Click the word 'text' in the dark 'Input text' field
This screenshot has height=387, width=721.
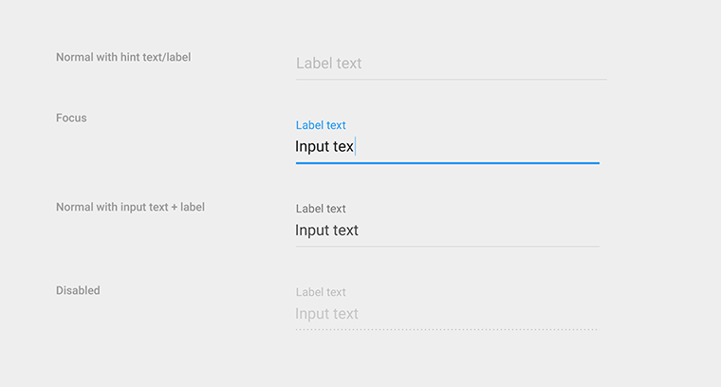(345, 230)
